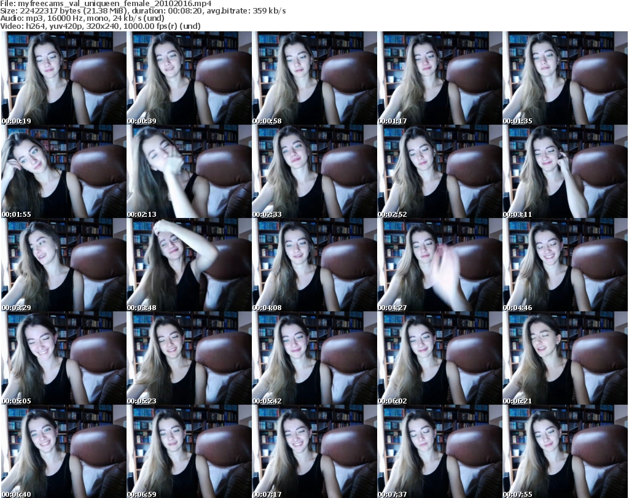Open the thumbnail at 00:02:33
Screen dimensions: 629x498
coord(314,171)
